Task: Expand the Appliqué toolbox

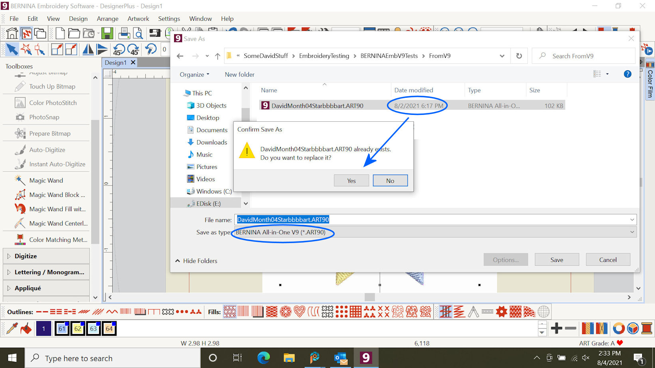Action: (46, 288)
